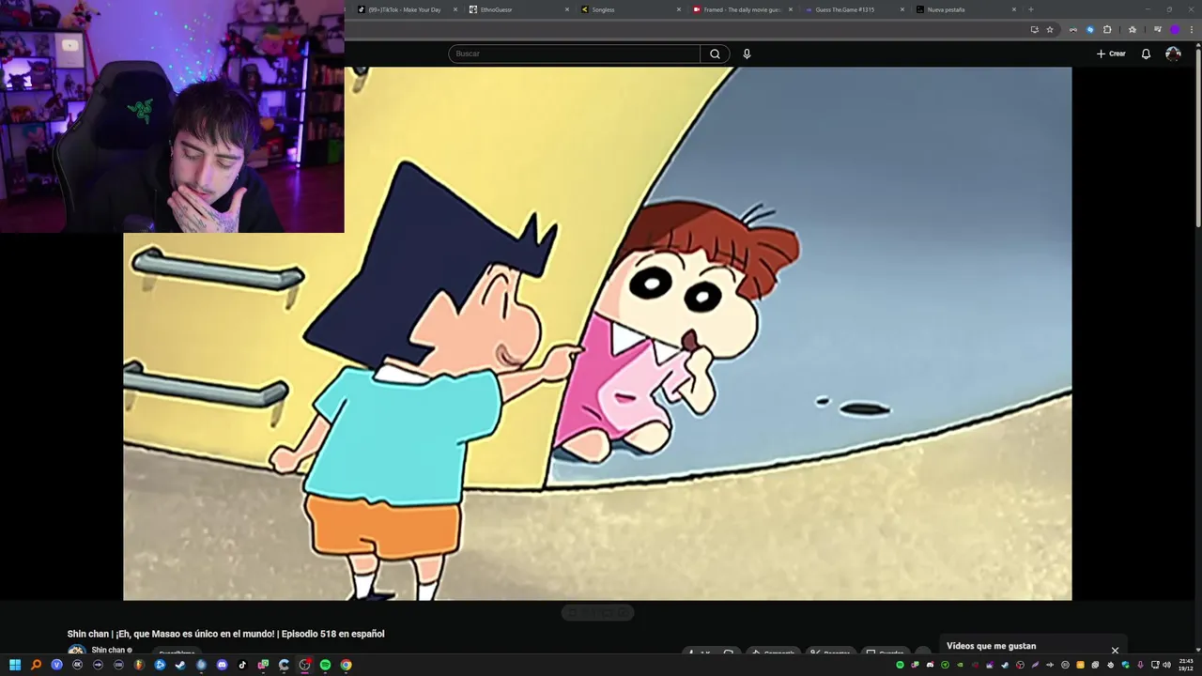Open Steam from the taskbar
1202x676 pixels.
click(180, 665)
